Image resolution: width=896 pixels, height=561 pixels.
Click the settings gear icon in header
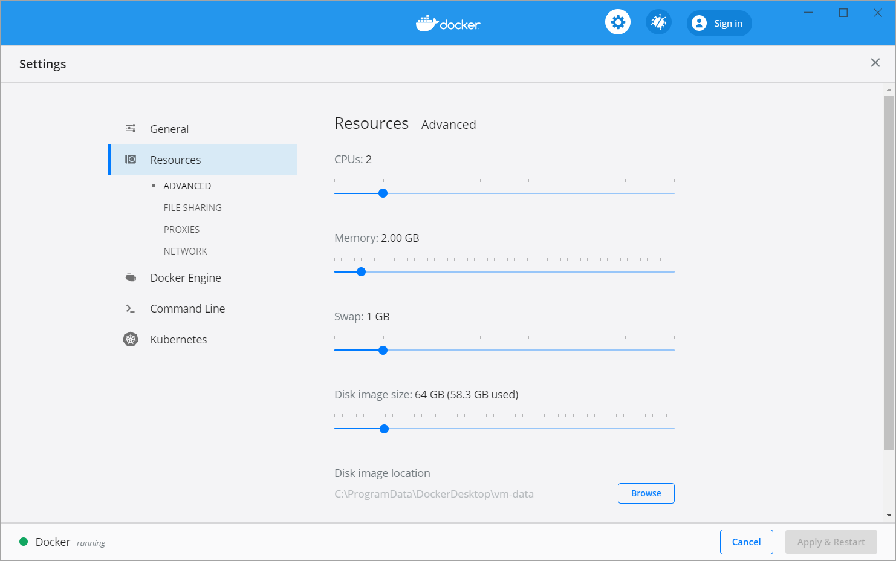pos(617,23)
